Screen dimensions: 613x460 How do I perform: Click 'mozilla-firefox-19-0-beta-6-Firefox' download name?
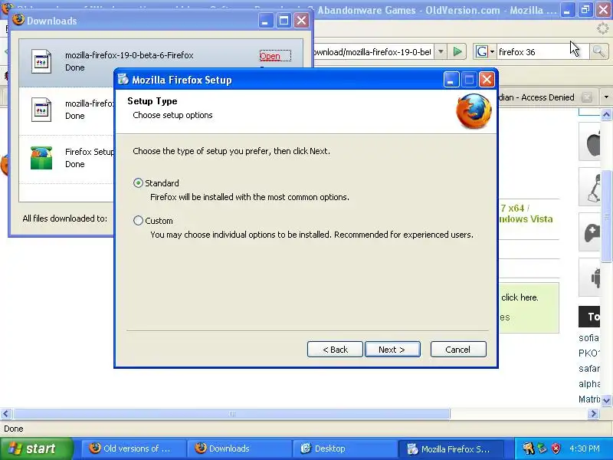(x=129, y=55)
